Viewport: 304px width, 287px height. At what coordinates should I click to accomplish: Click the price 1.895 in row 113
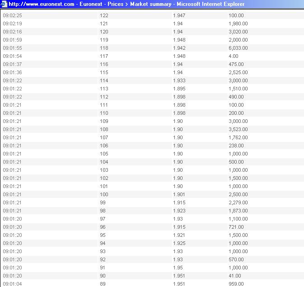point(179,89)
